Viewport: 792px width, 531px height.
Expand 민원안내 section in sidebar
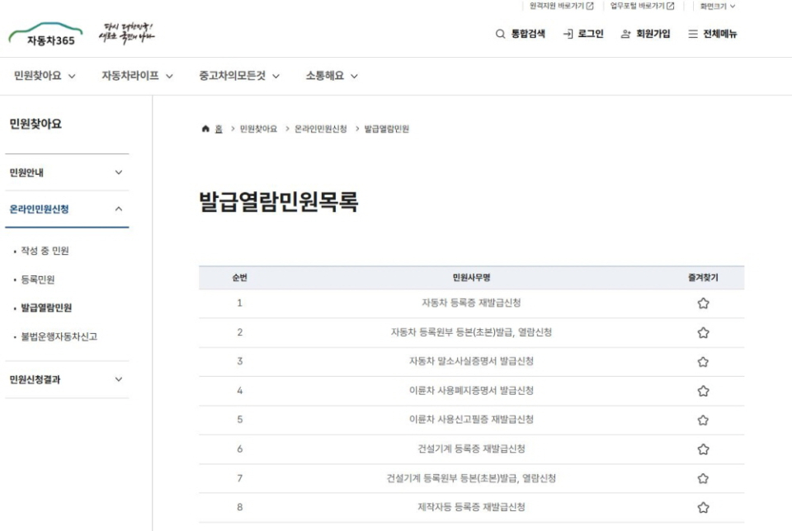tap(118, 172)
